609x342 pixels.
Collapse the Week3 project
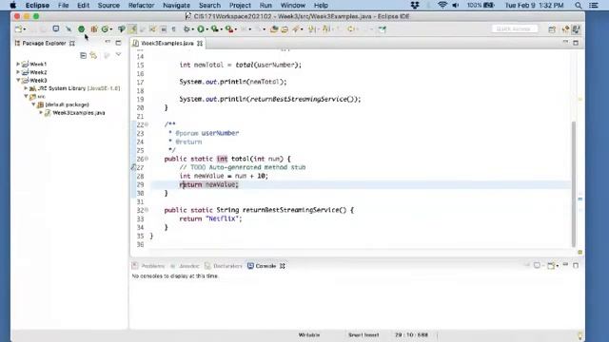coord(18,80)
